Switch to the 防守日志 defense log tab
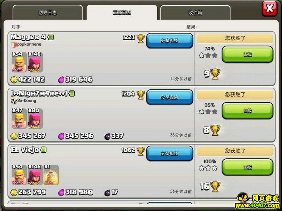 tap(48, 12)
